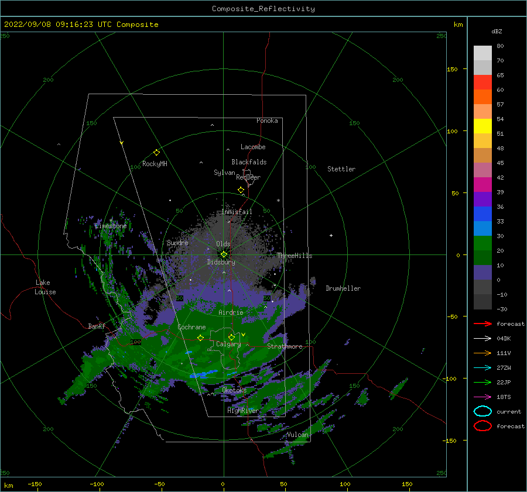Select the Blackfalds label
Screen dimensions: 527x492
coord(249,162)
